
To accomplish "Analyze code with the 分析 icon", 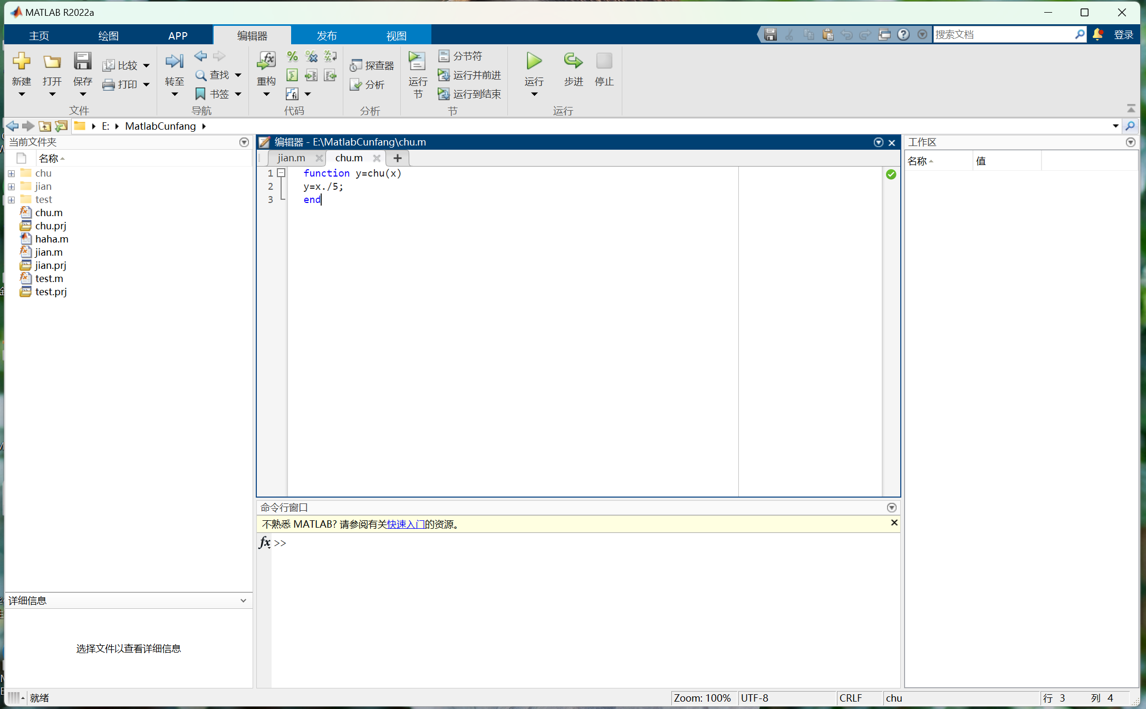I will (368, 84).
